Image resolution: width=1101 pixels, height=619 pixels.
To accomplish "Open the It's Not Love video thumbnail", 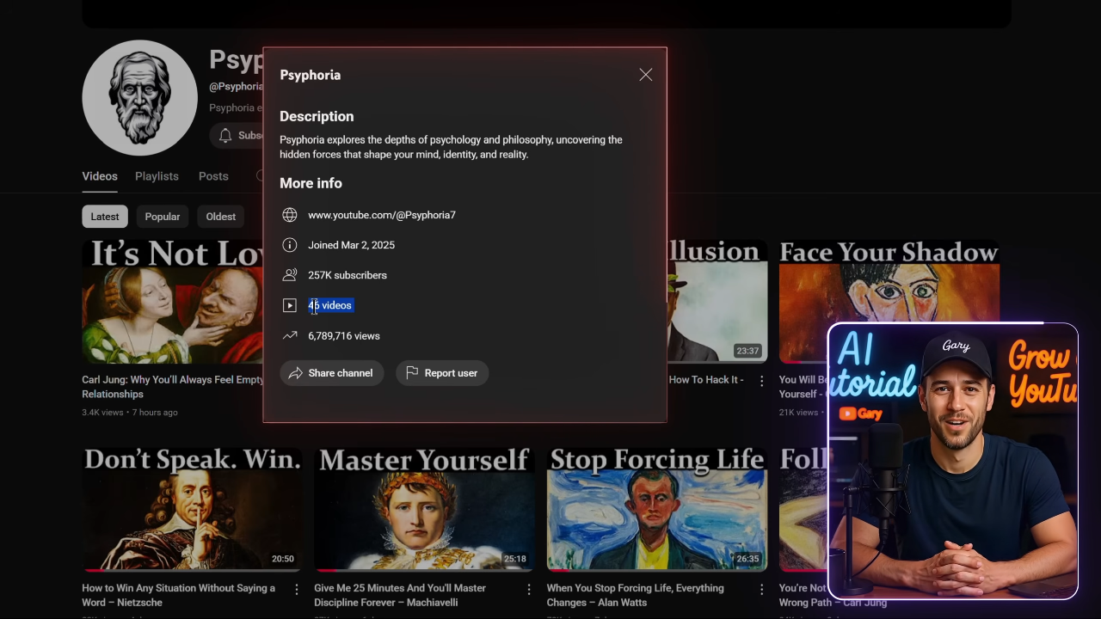I will click(x=172, y=302).
